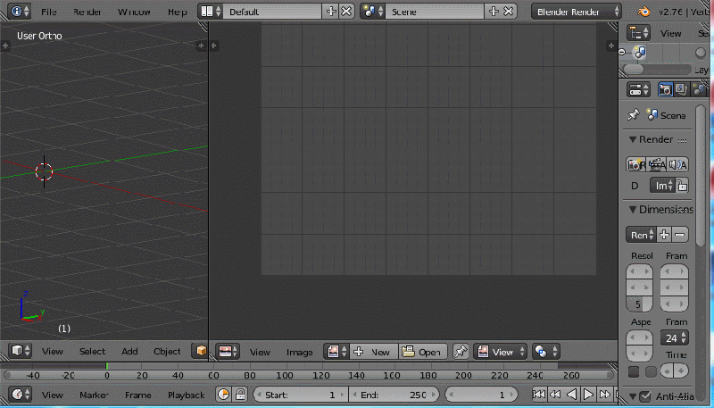The height and width of the screenshot is (408, 714).
Task: Toggle the timeline time cursor lock icon
Action: click(x=240, y=395)
